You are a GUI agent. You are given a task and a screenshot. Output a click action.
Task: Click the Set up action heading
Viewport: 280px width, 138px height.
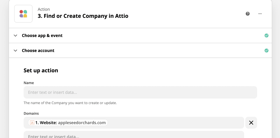coord(41,71)
